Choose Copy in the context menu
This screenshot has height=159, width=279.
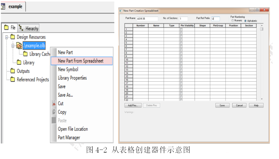(82, 112)
